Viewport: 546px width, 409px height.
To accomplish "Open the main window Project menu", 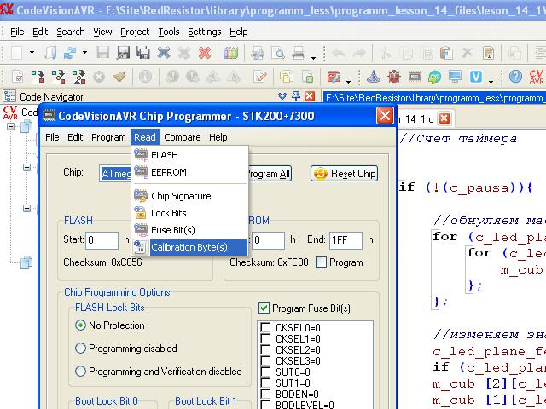I will [135, 32].
